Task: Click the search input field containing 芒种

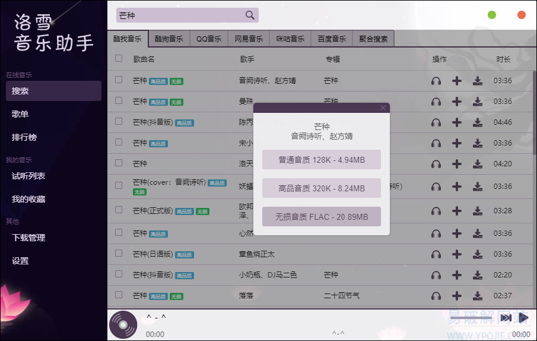Action: click(x=180, y=15)
